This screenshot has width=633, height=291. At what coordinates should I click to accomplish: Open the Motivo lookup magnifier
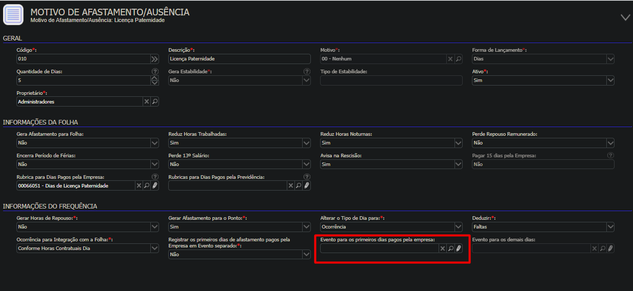tap(459, 59)
